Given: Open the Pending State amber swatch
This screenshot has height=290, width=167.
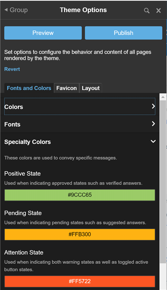Looking at the screenshot, I should coord(79,234).
